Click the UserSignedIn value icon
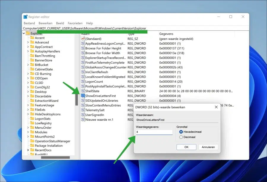This screenshot has height=182, width=267. click(83, 115)
